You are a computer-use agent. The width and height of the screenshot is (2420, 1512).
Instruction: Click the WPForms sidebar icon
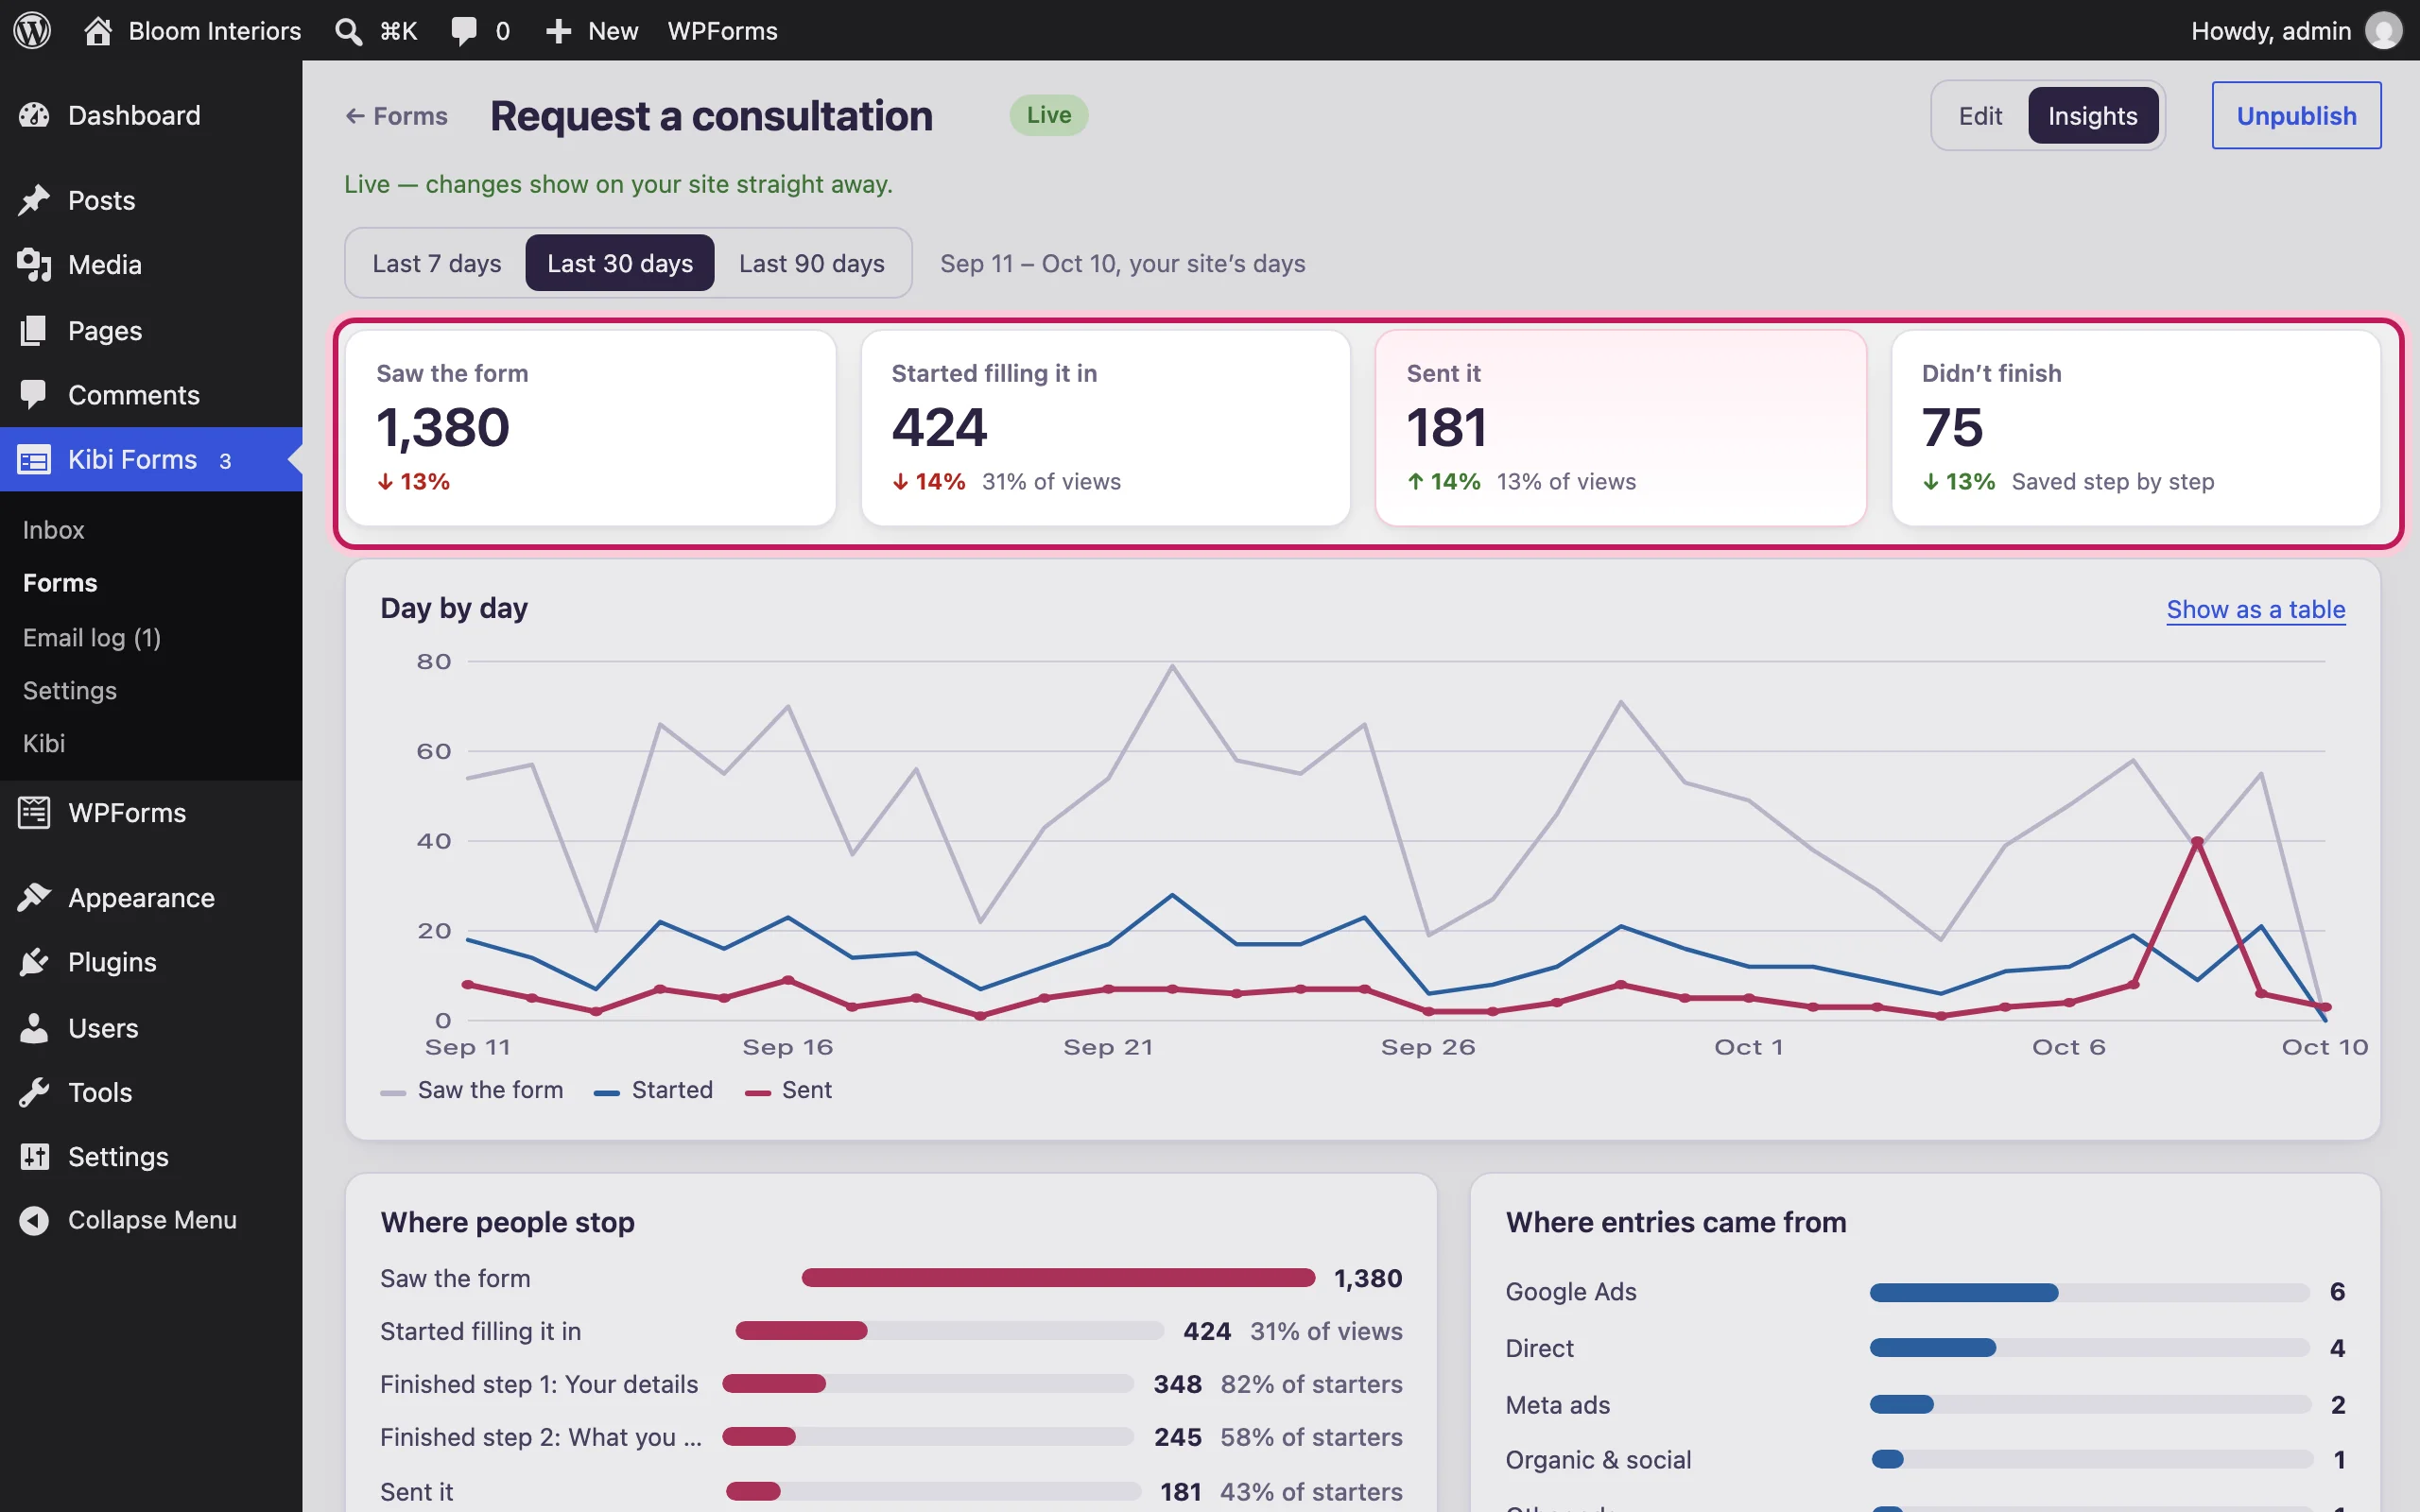pyautogui.click(x=34, y=813)
